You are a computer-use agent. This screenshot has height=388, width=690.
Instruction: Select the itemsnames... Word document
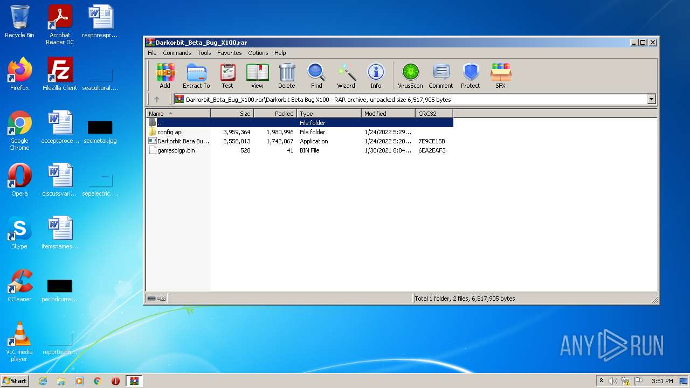pyautogui.click(x=60, y=233)
